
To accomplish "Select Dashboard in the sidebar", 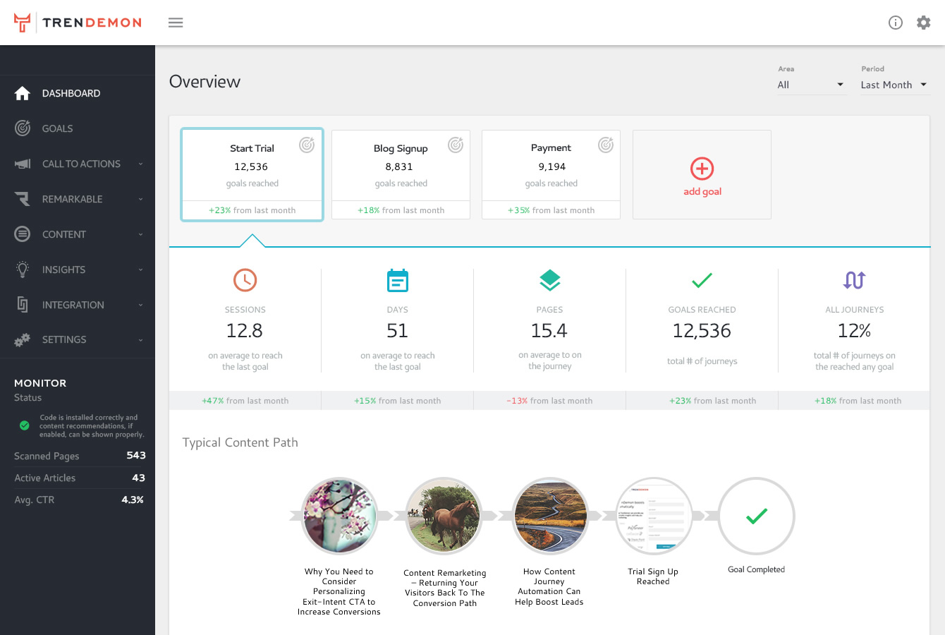I will click(71, 93).
